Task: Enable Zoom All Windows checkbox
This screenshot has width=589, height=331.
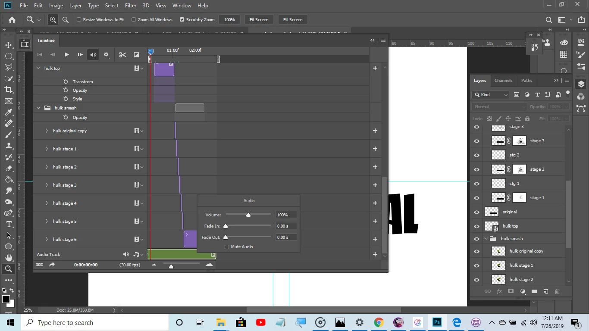Action: coord(134,20)
